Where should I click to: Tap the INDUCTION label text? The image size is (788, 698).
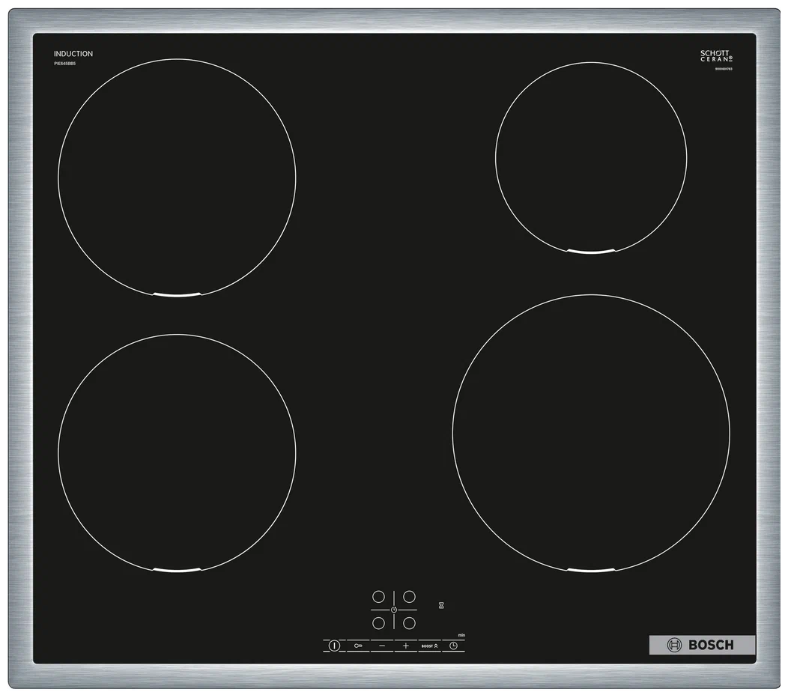point(73,53)
